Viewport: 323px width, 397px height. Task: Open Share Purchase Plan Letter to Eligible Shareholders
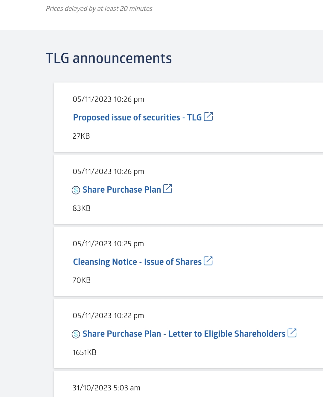184,334
